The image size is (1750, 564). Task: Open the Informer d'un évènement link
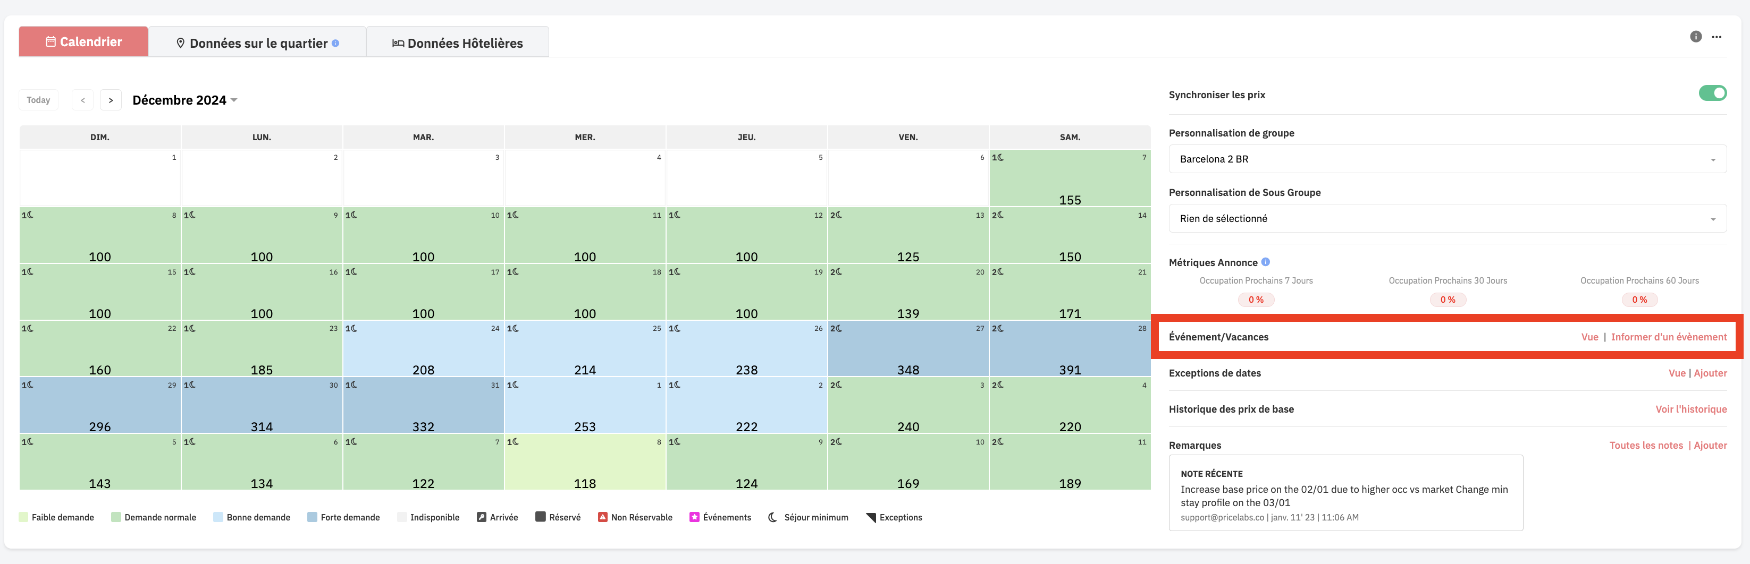point(1669,337)
